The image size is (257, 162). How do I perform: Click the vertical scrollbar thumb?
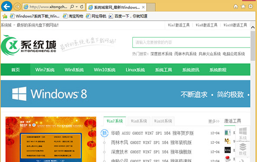(x=253, y=45)
